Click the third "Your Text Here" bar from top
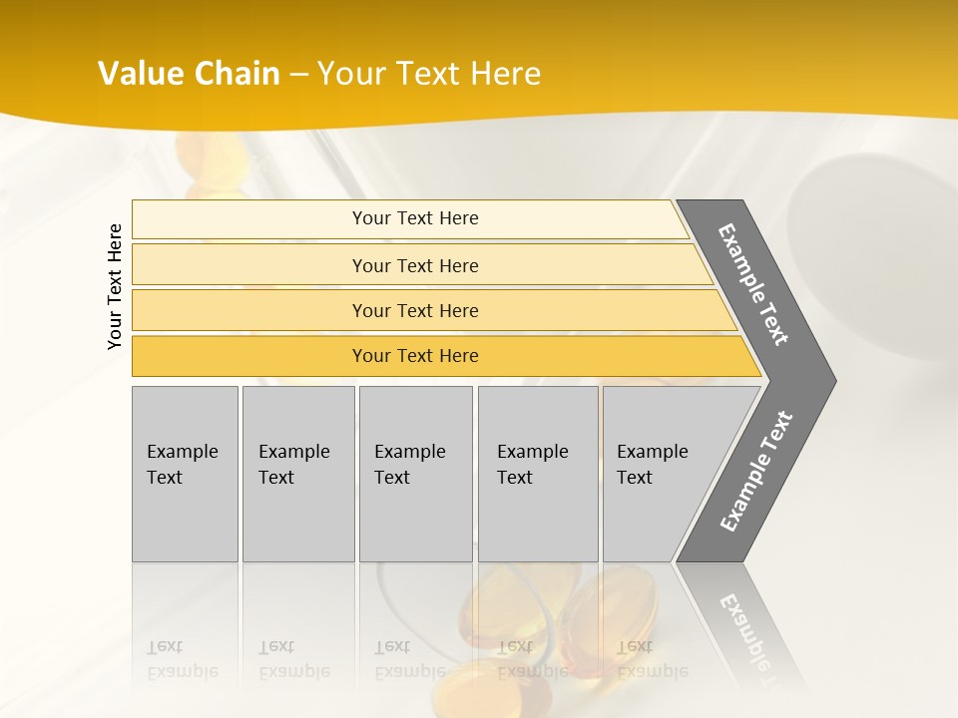 pos(414,310)
